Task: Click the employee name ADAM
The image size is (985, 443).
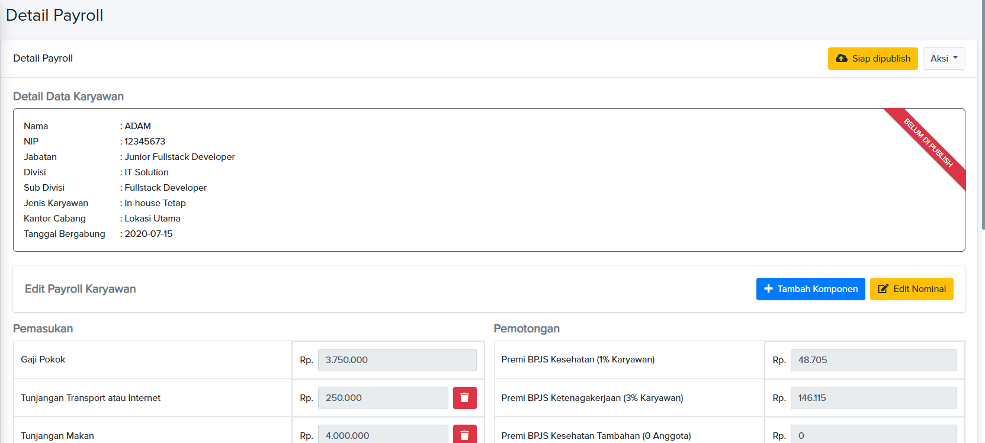Action: click(x=137, y=126)
